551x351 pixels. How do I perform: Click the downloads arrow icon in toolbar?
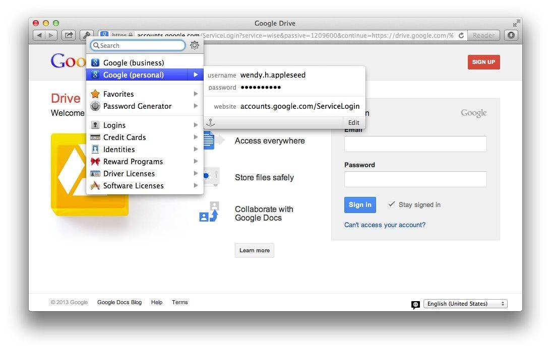tap(511, 35)
